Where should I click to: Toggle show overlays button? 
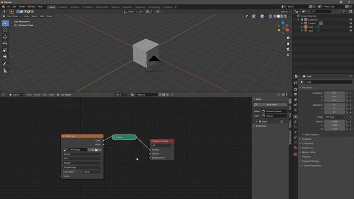tap(262, 16)
